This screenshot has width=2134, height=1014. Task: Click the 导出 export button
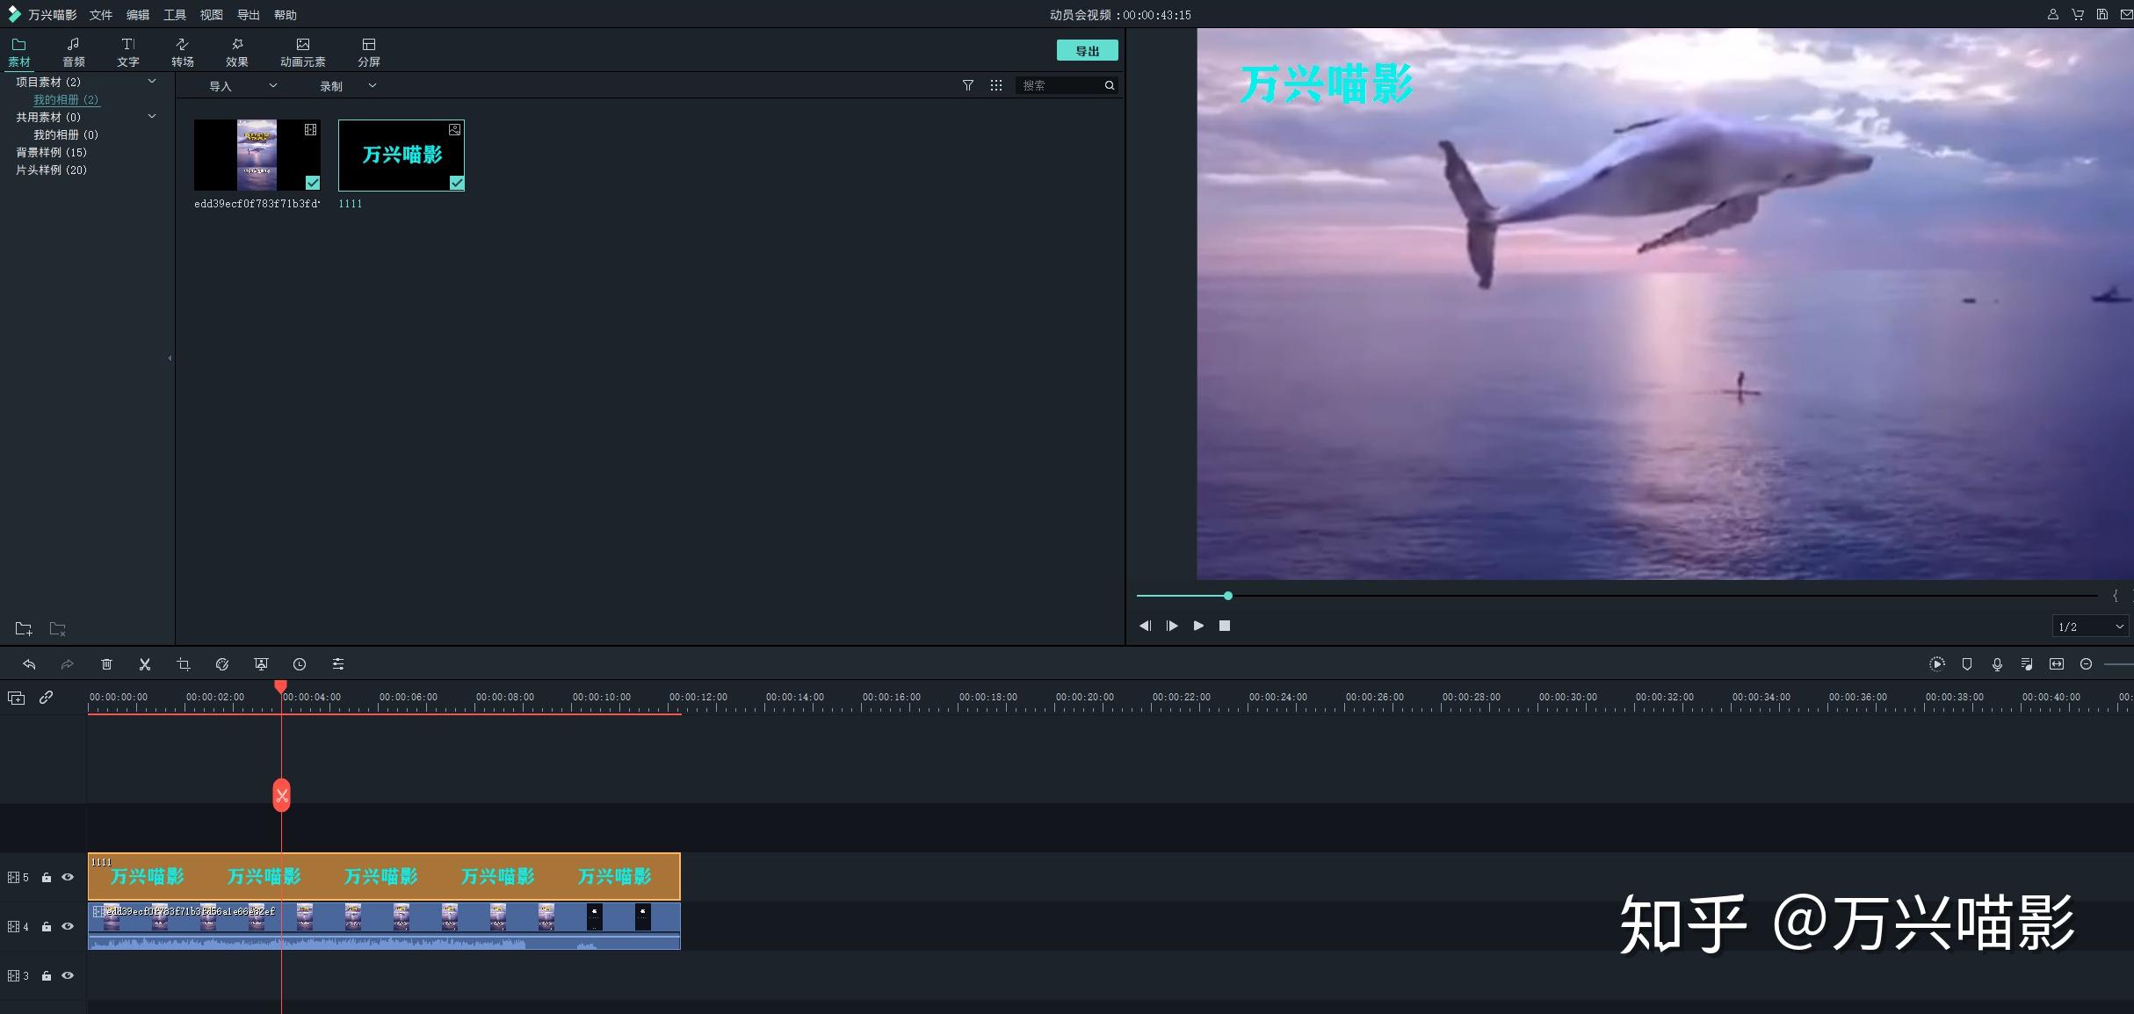pyautogui.click(x=1087, y=51)
